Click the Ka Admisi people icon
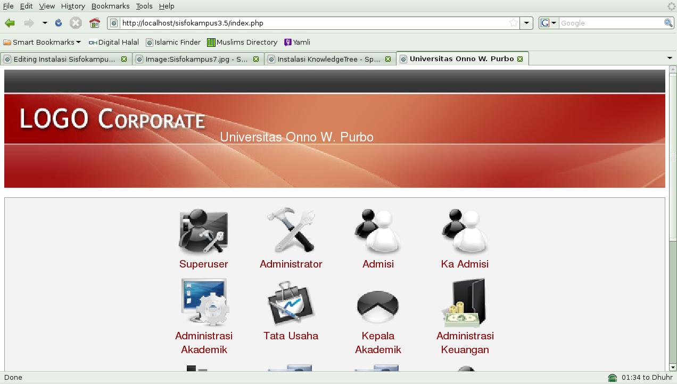677x384 pixels. 465,231
